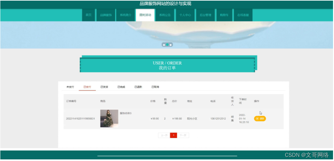The height and width of the screenshot is (161, 334).
Task: Click the 商品 column header
Action: (x=103, y=101)
